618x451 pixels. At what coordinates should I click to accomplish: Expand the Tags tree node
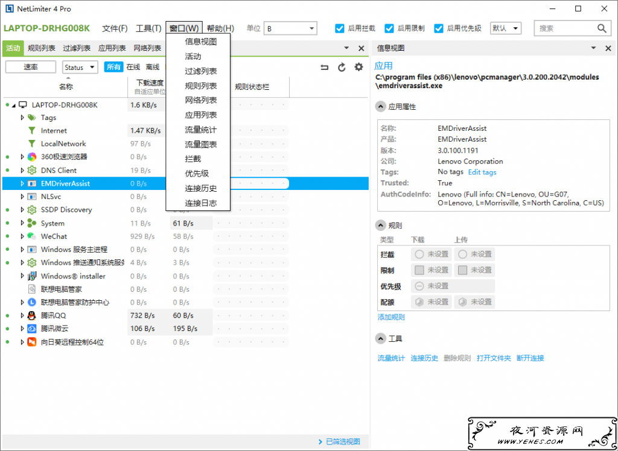tap(22, 118)
